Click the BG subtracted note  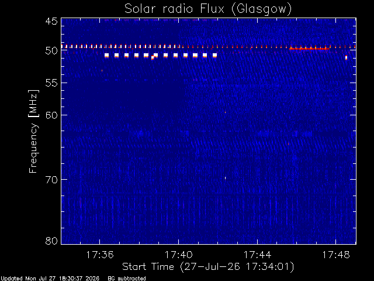[x=127, y=279]
